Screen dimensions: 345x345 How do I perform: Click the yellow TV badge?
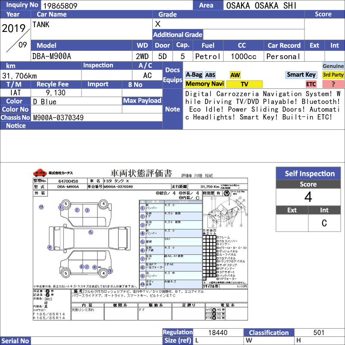[x=245, y=84]
